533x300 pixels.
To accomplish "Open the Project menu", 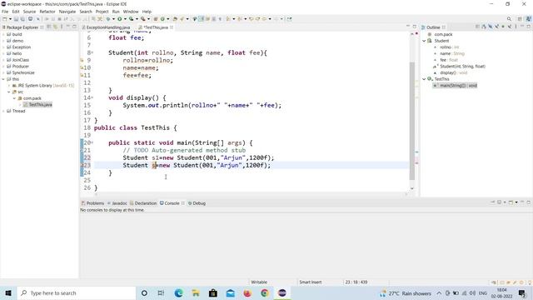I will pyautogui.click(x=102, y=12).
